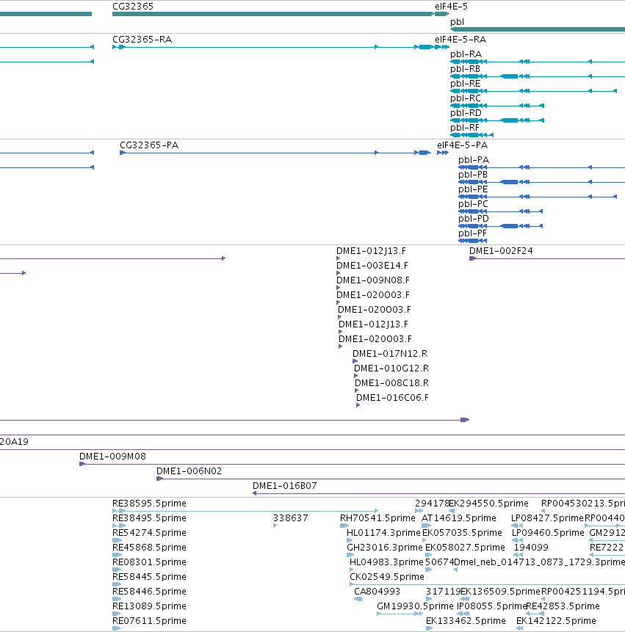Open transcript pbl-RA label
Image resolution: width=625 pixels, height=632 pixels.
pos(466,54)
